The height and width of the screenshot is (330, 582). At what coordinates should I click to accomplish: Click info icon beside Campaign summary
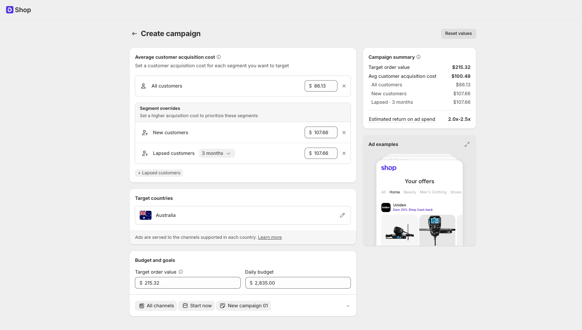[419, 57]
